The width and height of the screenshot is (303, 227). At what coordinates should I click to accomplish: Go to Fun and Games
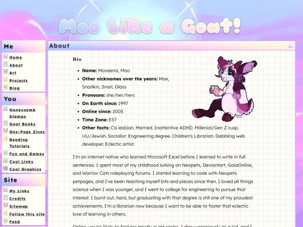pyautogui.click(x=27, y=154)
